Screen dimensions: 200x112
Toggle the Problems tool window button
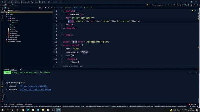[20, 104]
